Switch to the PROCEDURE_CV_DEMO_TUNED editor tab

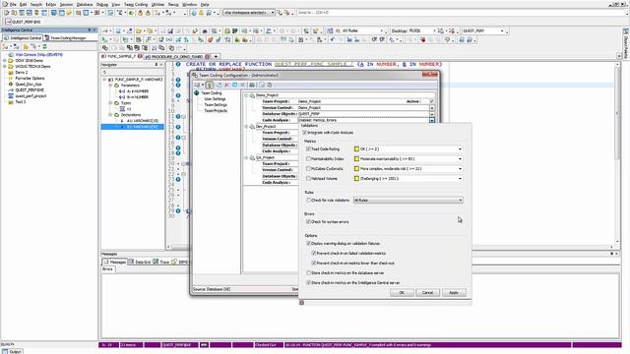pos(176,57)
